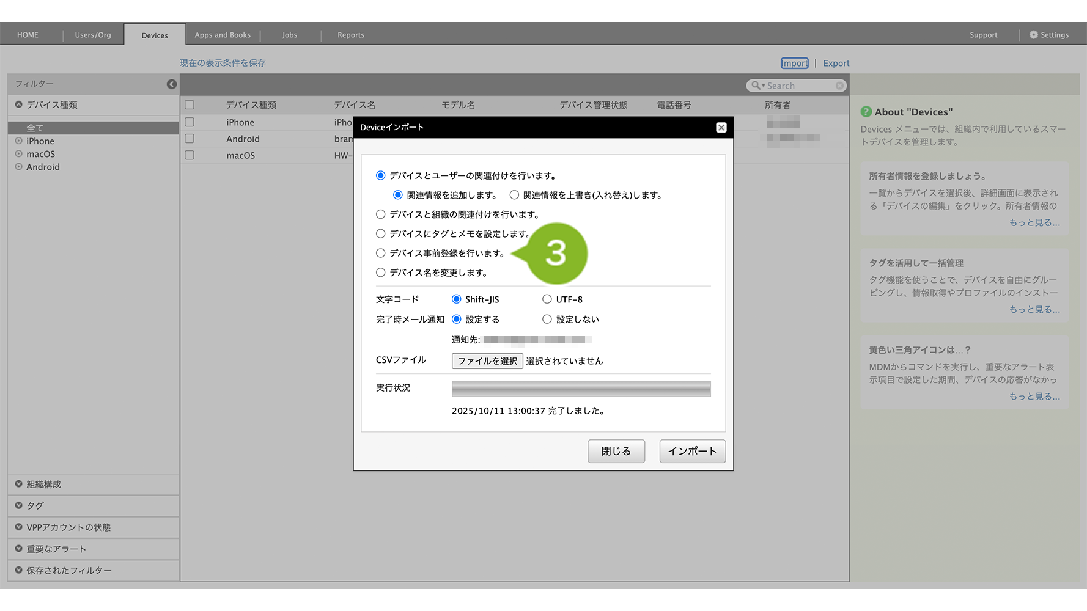
Task: Click the ファイルを選択 file chooser
Action: coord(487,361)
